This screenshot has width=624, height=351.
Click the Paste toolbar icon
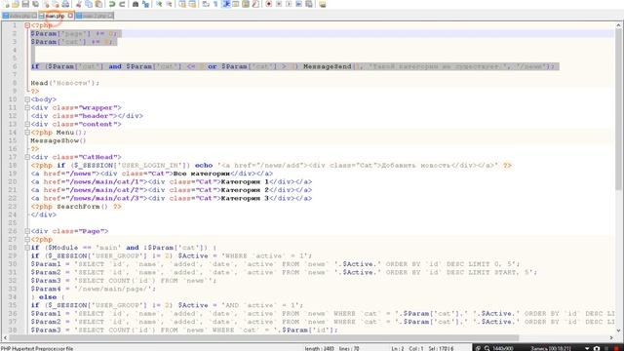click(x=98, y=4)
